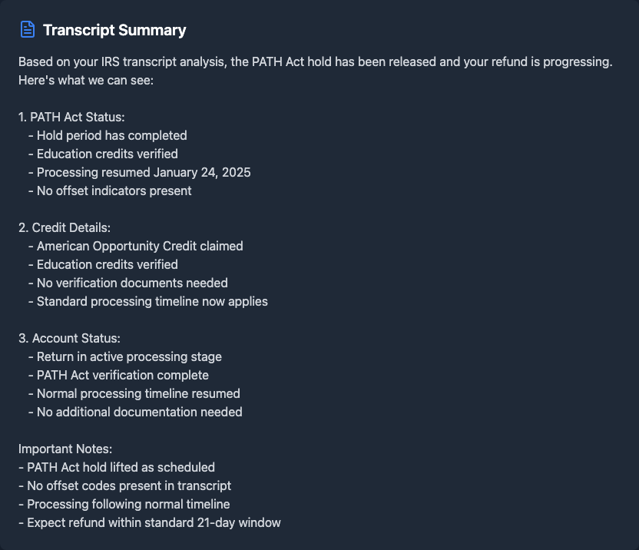
Task: Click the "3. Account Status:" heading
Action: click(69, 338)
